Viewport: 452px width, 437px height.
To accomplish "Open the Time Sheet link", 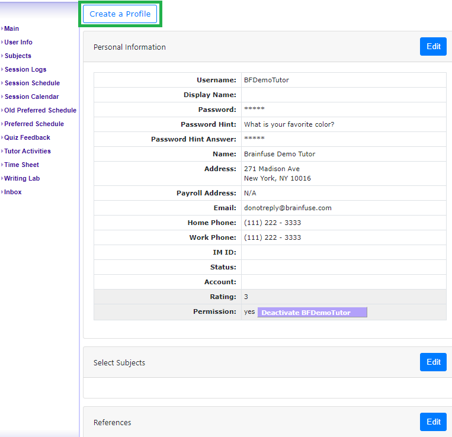I will coord(21,165).
